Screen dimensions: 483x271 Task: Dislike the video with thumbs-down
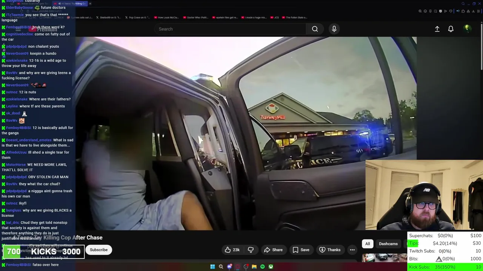pos(251,250)
